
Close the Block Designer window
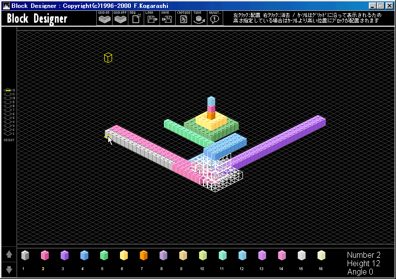click(x=390, y=5)
